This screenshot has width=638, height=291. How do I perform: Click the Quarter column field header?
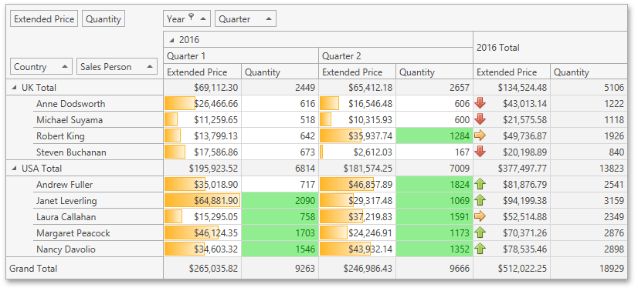click(x=246, y=19)
